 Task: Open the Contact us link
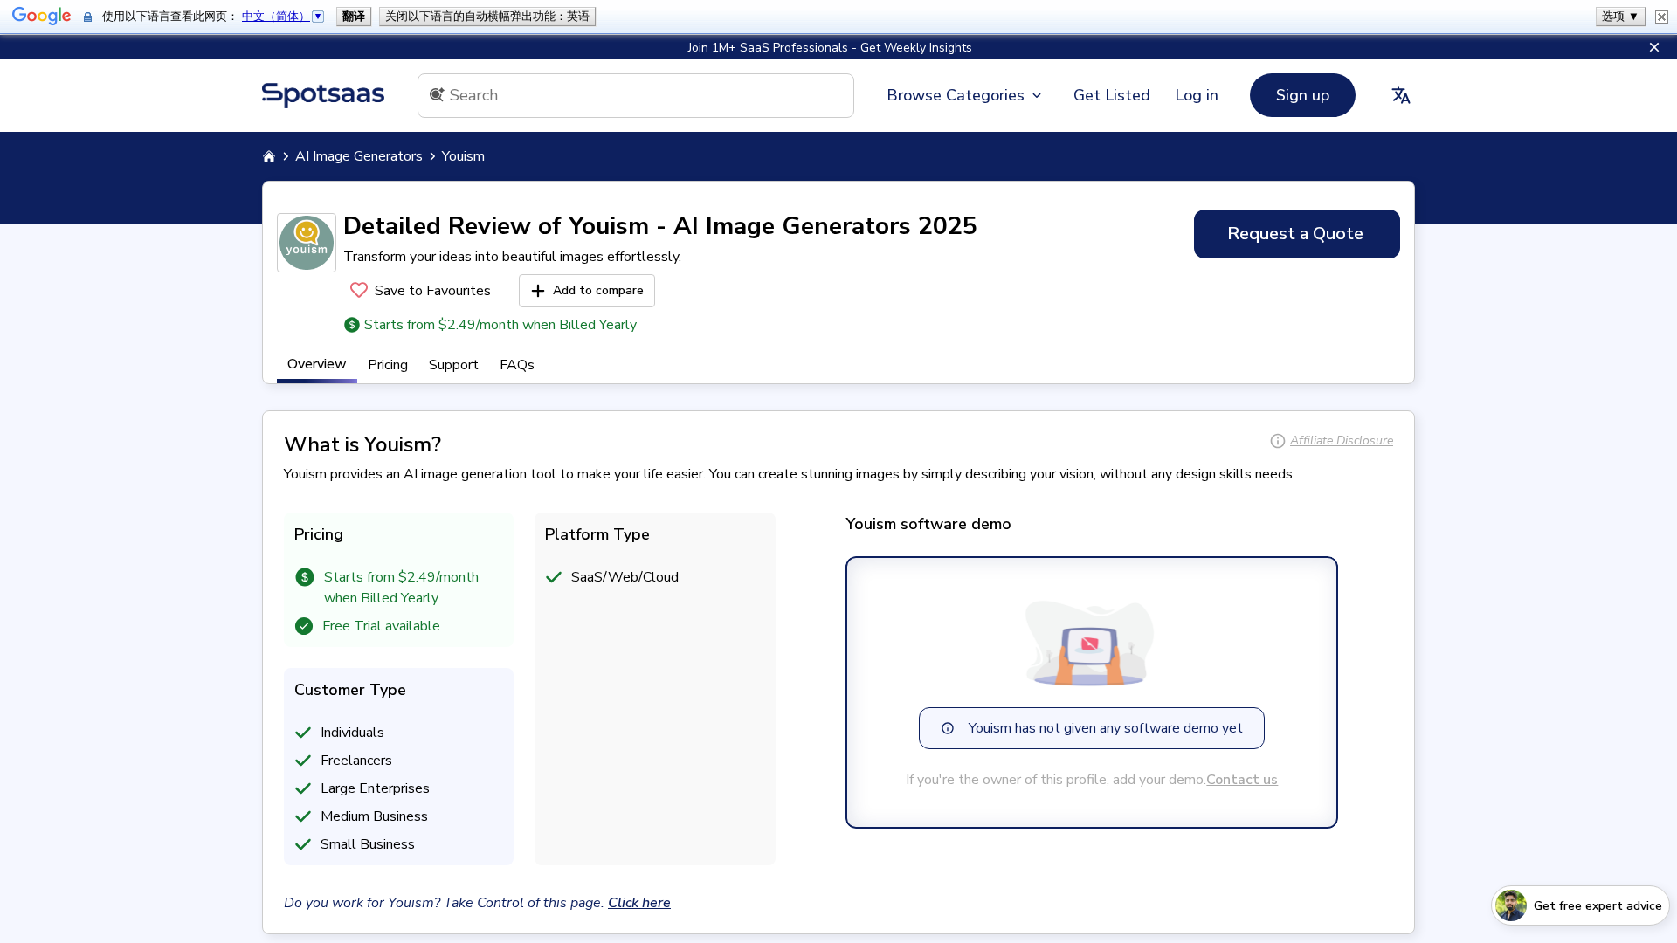(1241, 780)
